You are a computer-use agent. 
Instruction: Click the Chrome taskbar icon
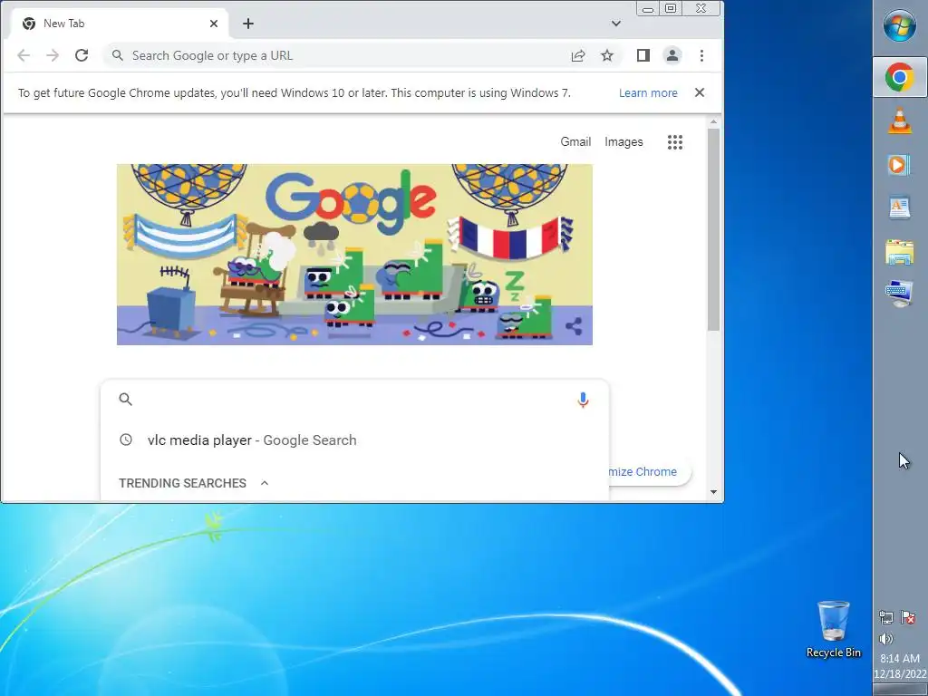click(900, 78)
